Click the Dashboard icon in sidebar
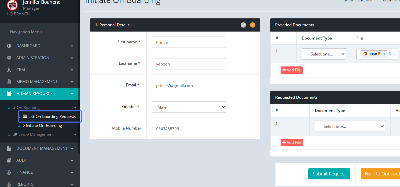The image size is (400, 187). tap(9, 46)
